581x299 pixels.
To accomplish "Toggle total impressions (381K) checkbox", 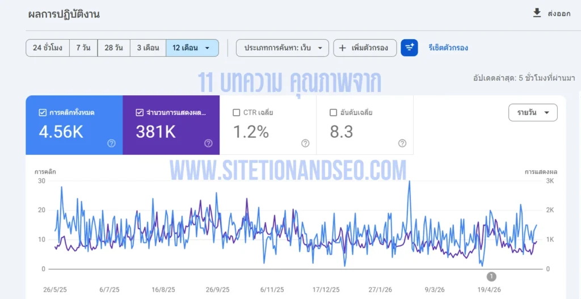I will point(140,113).
